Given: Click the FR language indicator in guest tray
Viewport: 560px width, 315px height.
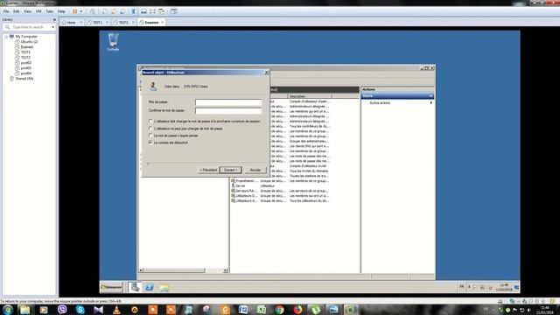Looking at the screenshot, I should 461,287.
